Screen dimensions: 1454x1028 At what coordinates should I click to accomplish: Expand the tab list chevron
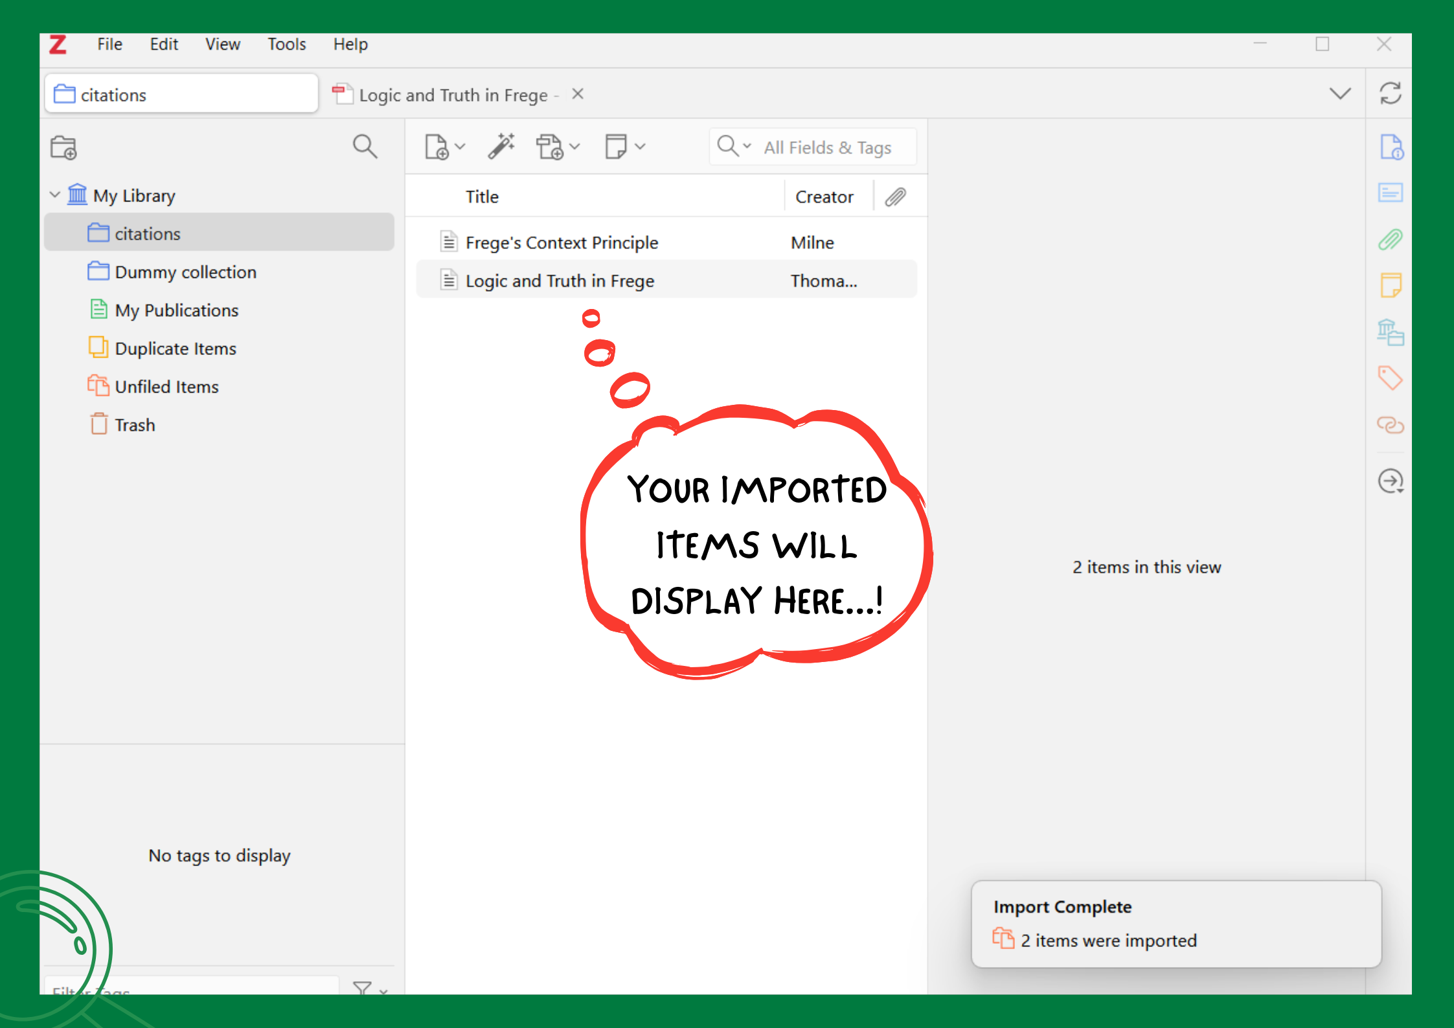[1339, 94]
